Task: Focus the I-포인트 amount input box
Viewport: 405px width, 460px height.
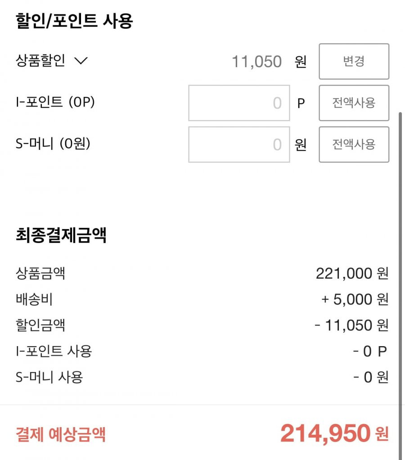Action: [239, 103]
